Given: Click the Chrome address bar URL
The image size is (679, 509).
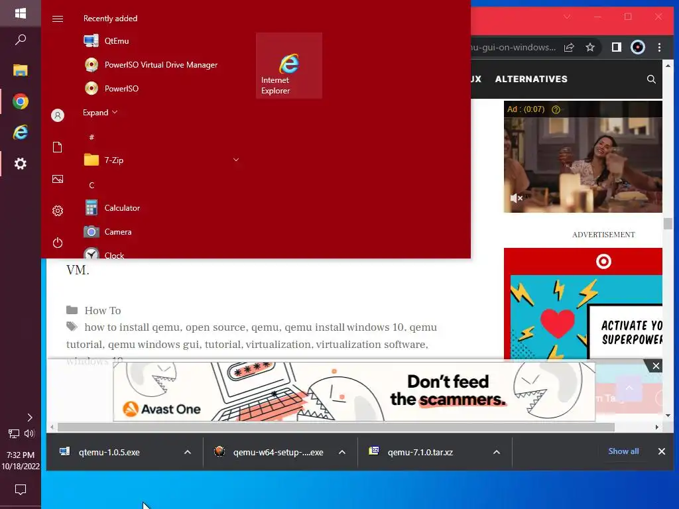Looking at the screenshot, I should [x=513, y=47].
